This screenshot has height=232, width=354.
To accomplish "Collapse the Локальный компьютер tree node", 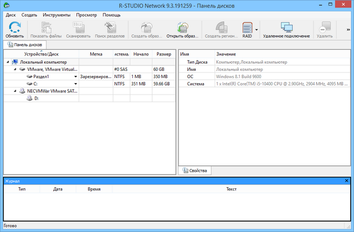I will [7, 62].
